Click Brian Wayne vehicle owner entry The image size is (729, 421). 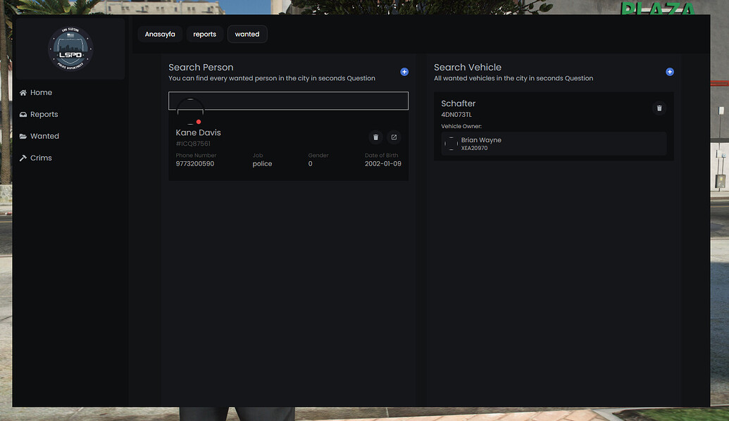click(554, 144)
